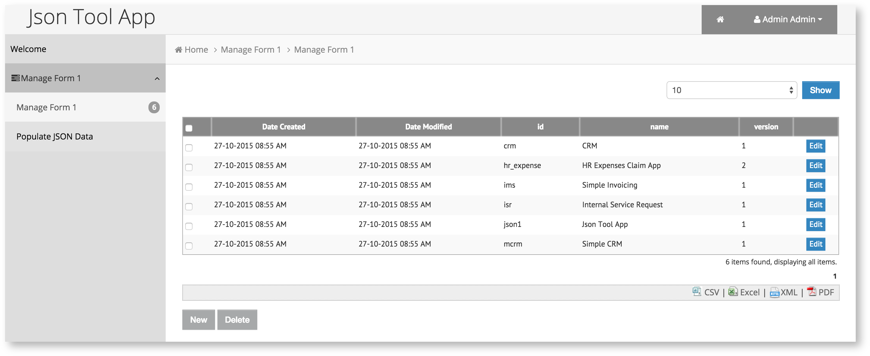Click the Show button
Viewport: 870px width, 356px height.
[820, 90]
